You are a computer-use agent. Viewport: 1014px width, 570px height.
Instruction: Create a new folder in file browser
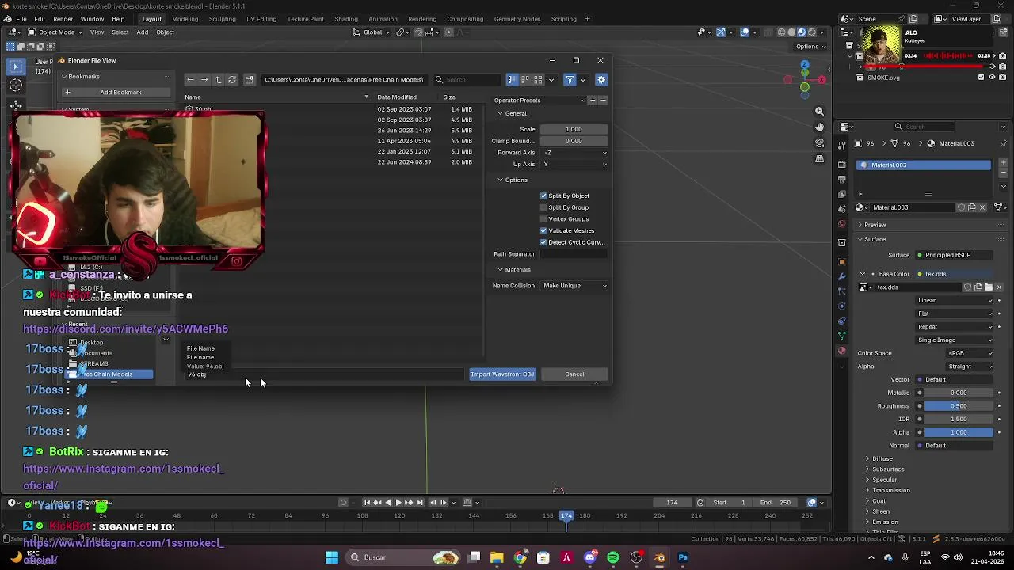click(250, 79)
